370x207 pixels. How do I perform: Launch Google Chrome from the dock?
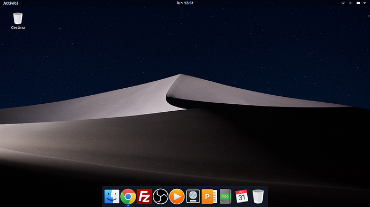(x=128, y=196)
